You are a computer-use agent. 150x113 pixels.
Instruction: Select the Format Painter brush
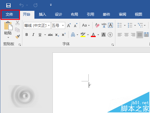(x=18, y=37)
